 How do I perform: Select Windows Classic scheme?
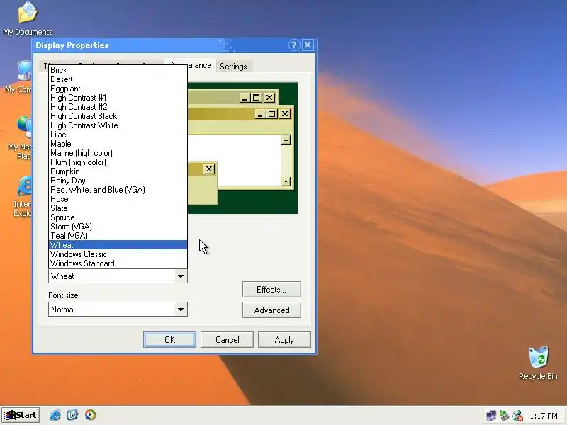[x=118, y=254]
